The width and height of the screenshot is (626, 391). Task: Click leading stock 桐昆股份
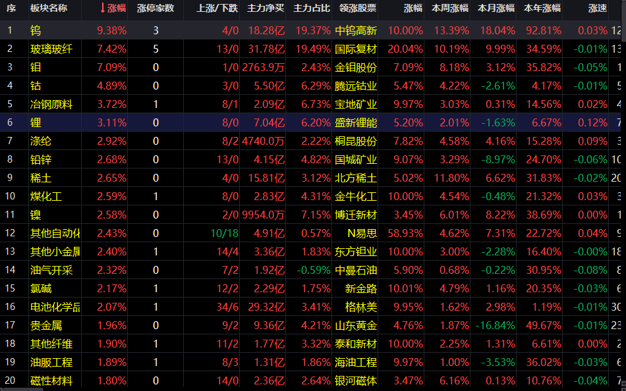coord(356,141)
